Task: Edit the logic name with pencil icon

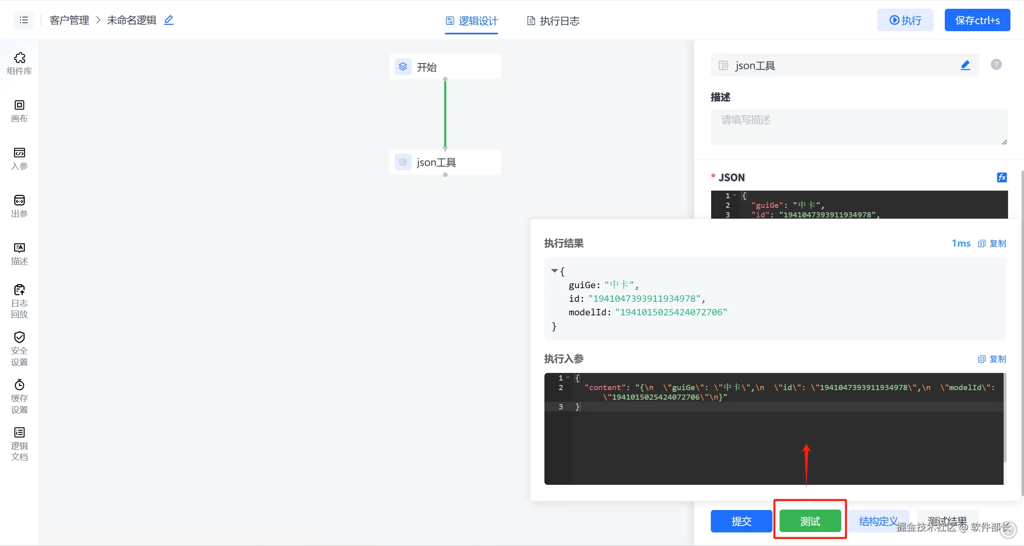Action: pos(169,20)
